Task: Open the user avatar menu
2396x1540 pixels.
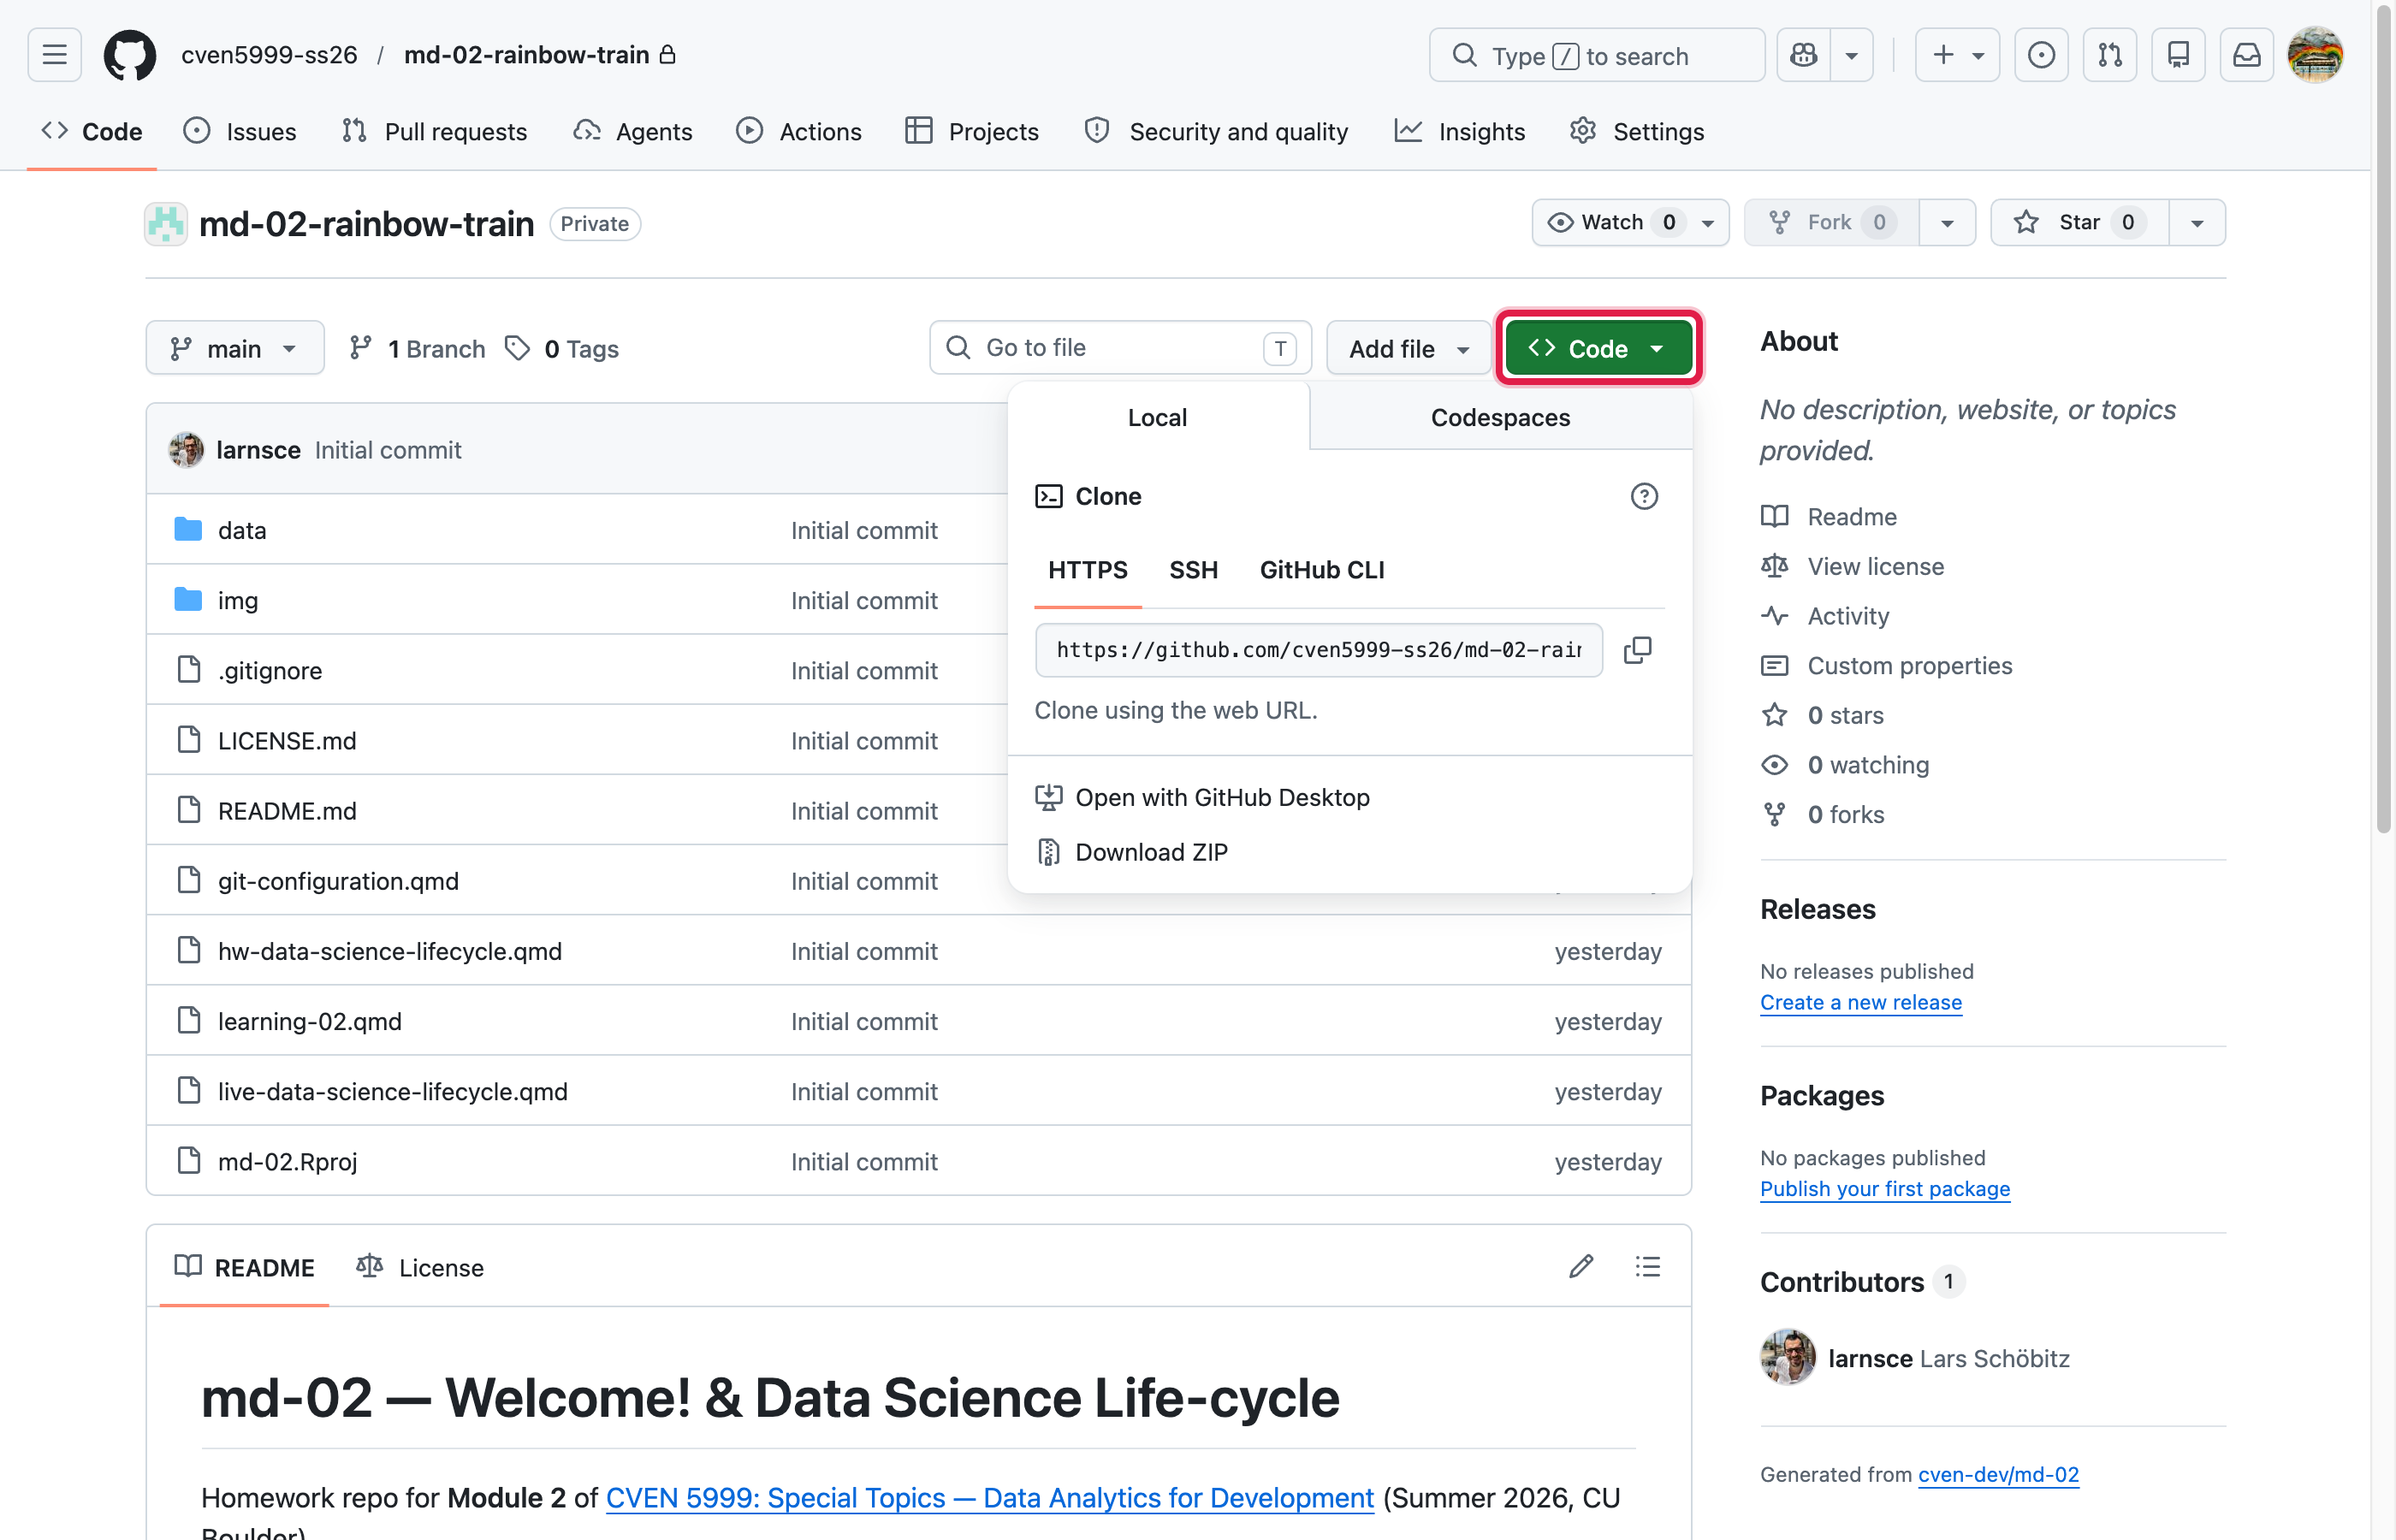Action: [x=2315, y=55]
